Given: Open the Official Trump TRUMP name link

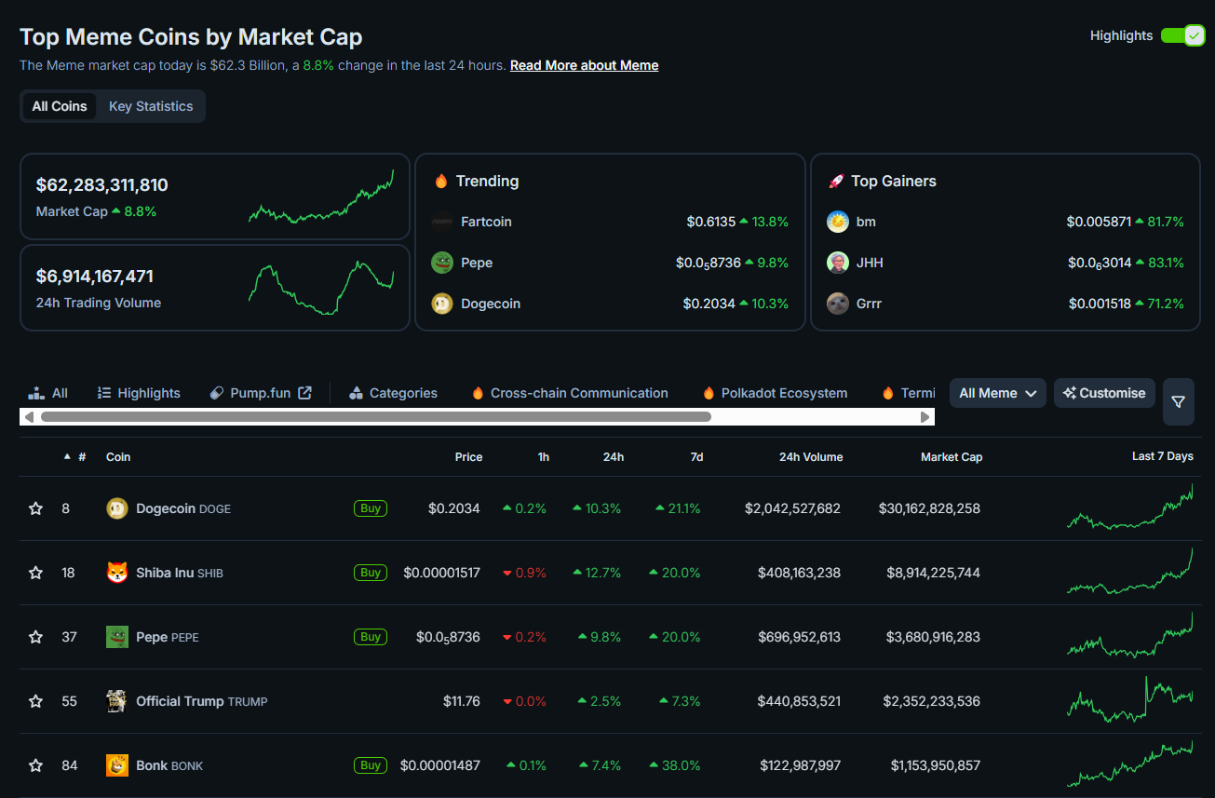Looking at the screenshot, I should 202,701.
